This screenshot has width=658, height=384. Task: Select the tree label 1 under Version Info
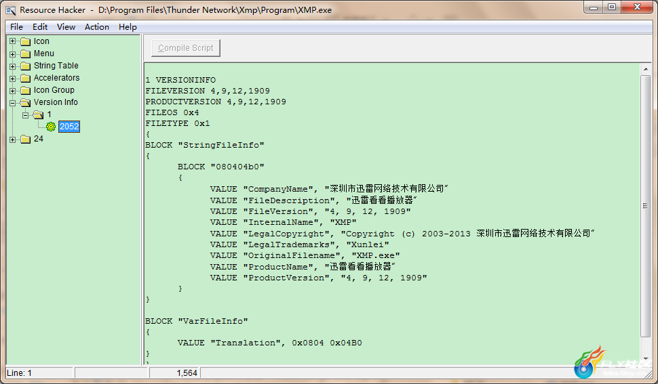[x=49, y=114]
